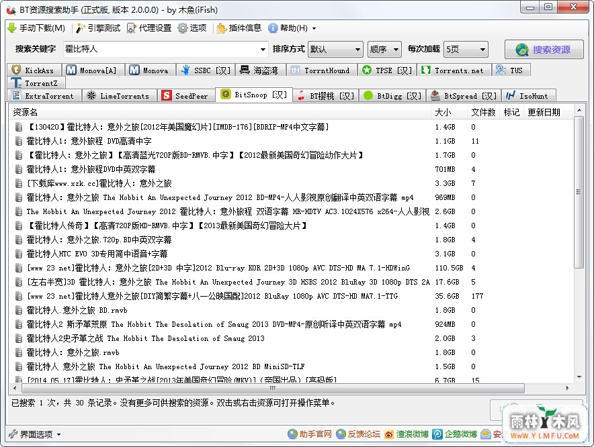Open the 反馈论坛 feedback forum link
The image size is (594, 447).
[x=358, y=434]
